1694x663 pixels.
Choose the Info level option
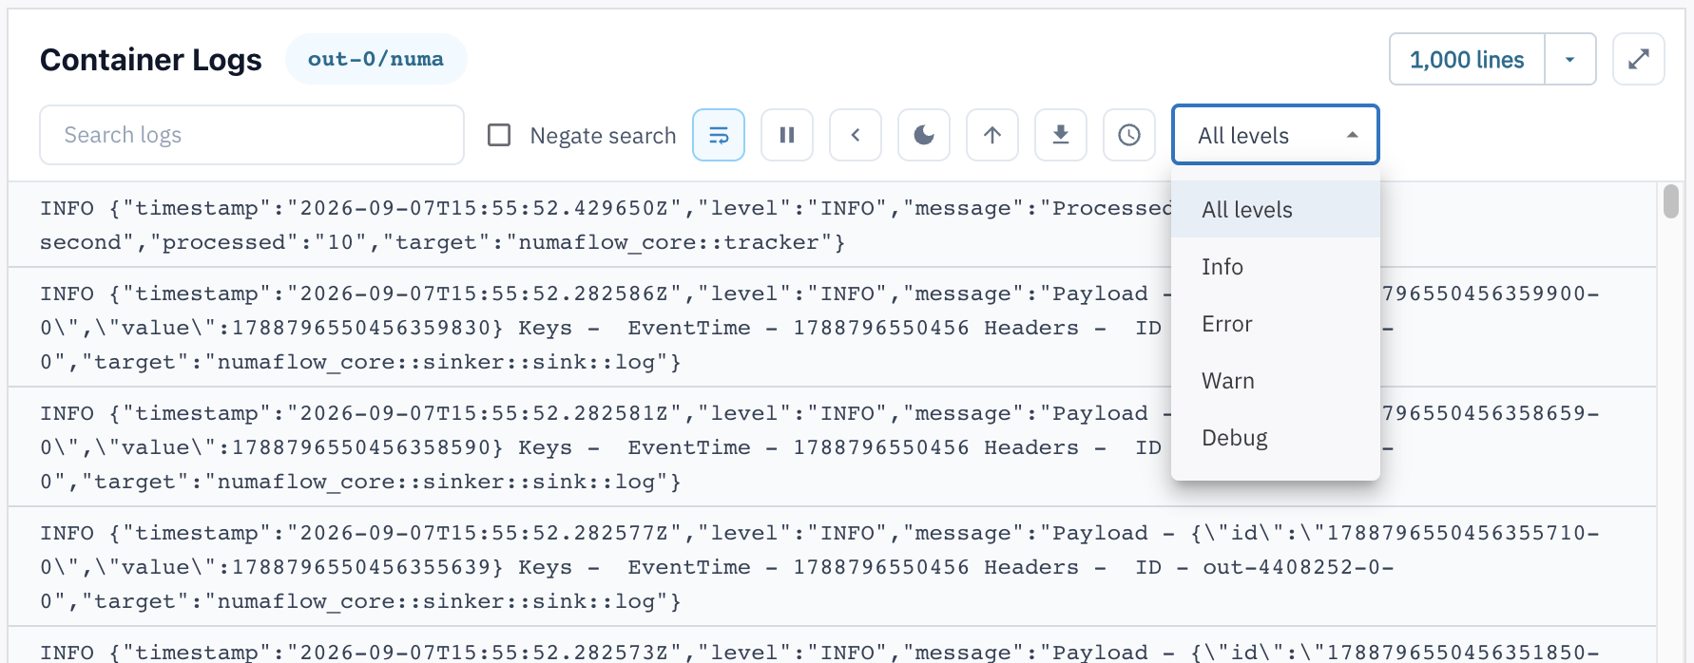(x=1276, y=266)
